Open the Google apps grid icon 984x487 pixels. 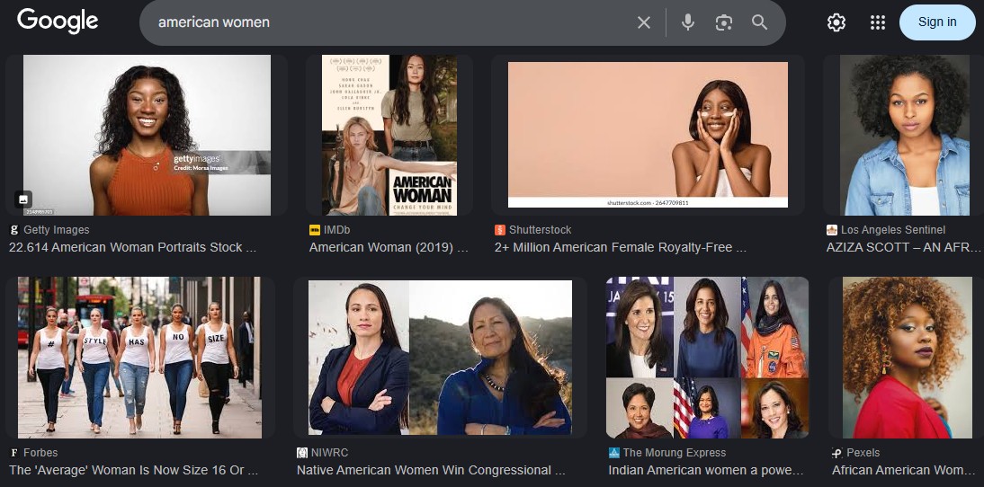pos(877,22)
